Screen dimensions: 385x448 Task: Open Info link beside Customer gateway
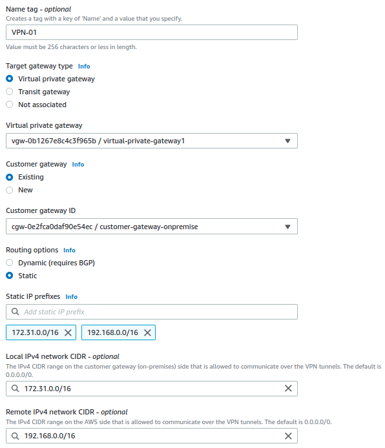[x=78, y=165]
